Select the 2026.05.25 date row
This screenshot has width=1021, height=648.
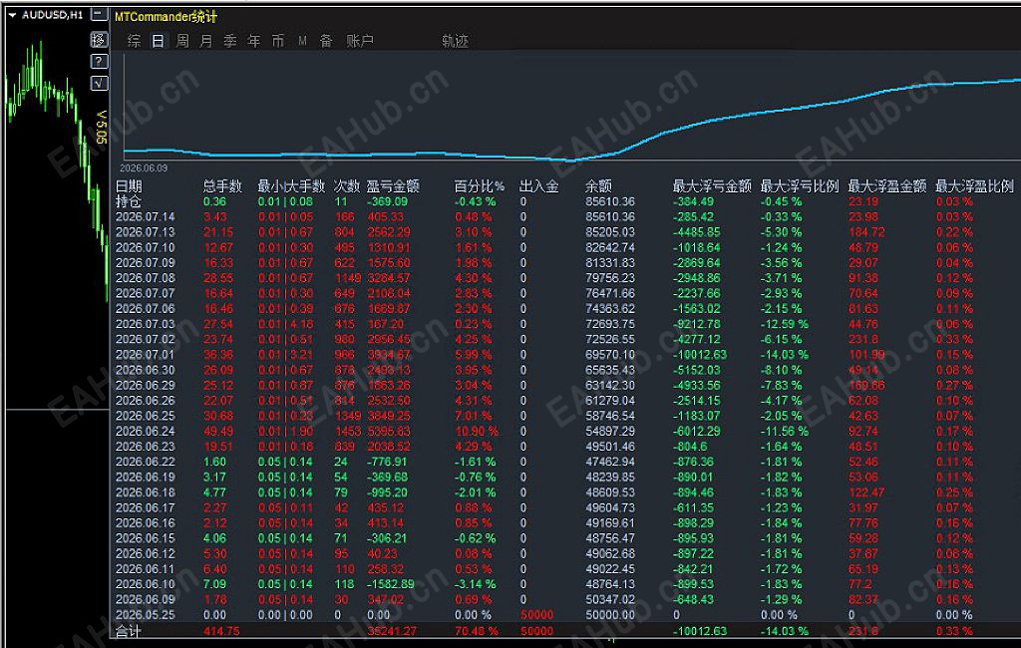pos(146,615)
